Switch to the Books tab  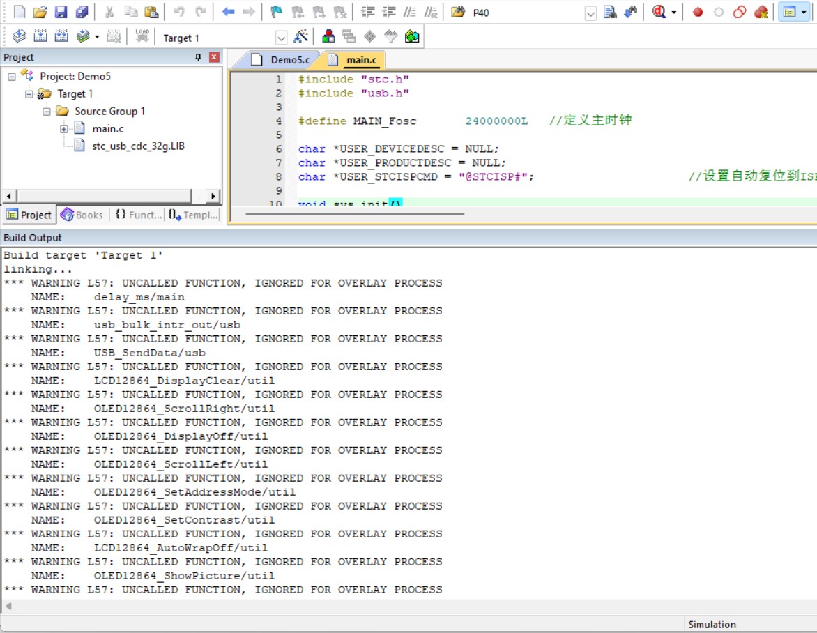[x=82, y=215]
